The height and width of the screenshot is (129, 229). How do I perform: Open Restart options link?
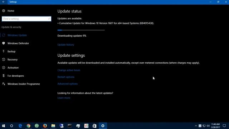tap(66, 77)
